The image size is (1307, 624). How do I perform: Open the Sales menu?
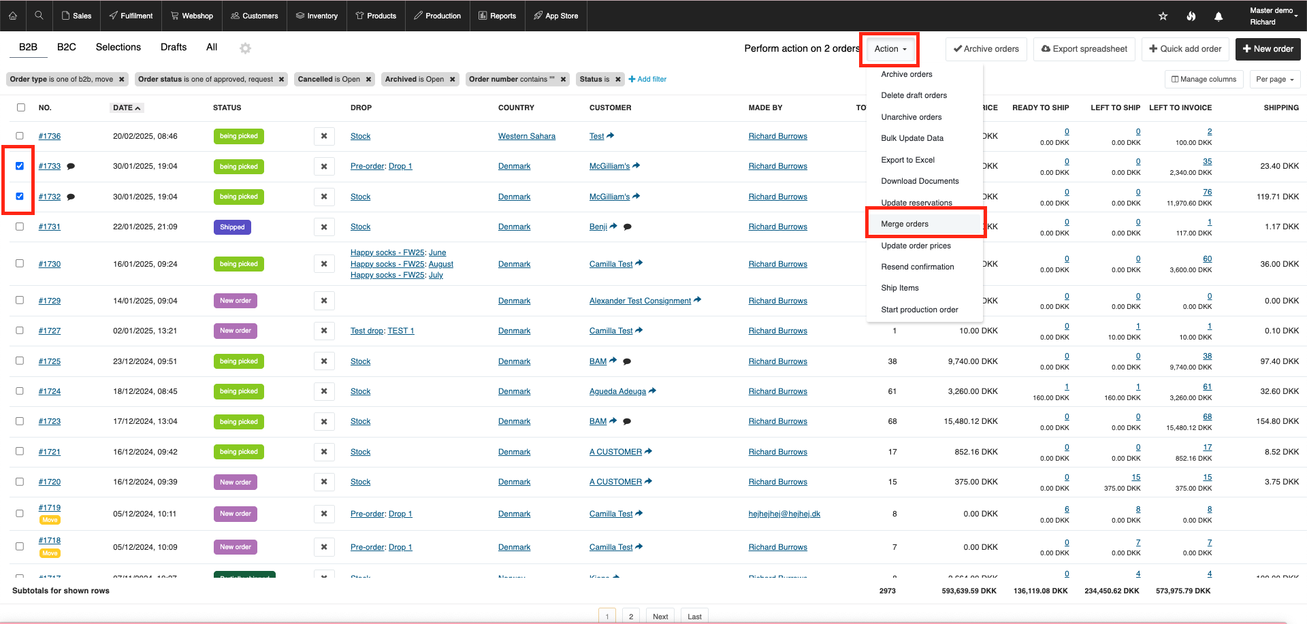76,16
